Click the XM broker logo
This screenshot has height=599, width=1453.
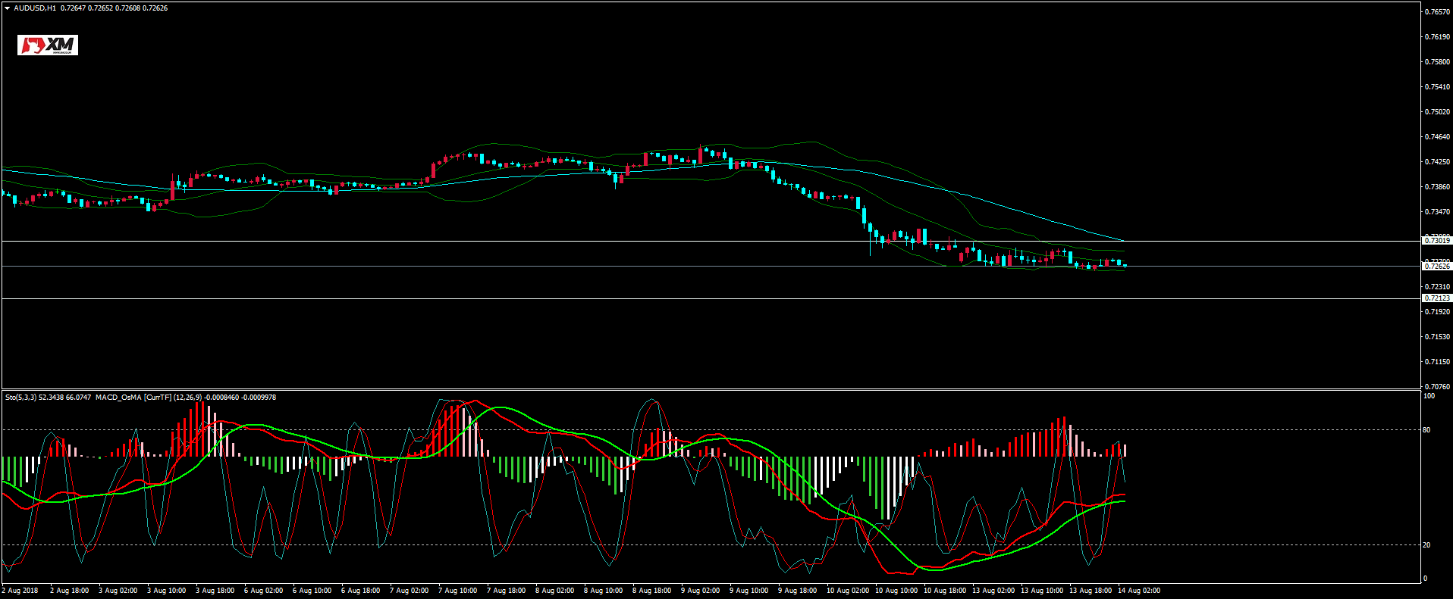pyautogui.click(x=48, y=45)
